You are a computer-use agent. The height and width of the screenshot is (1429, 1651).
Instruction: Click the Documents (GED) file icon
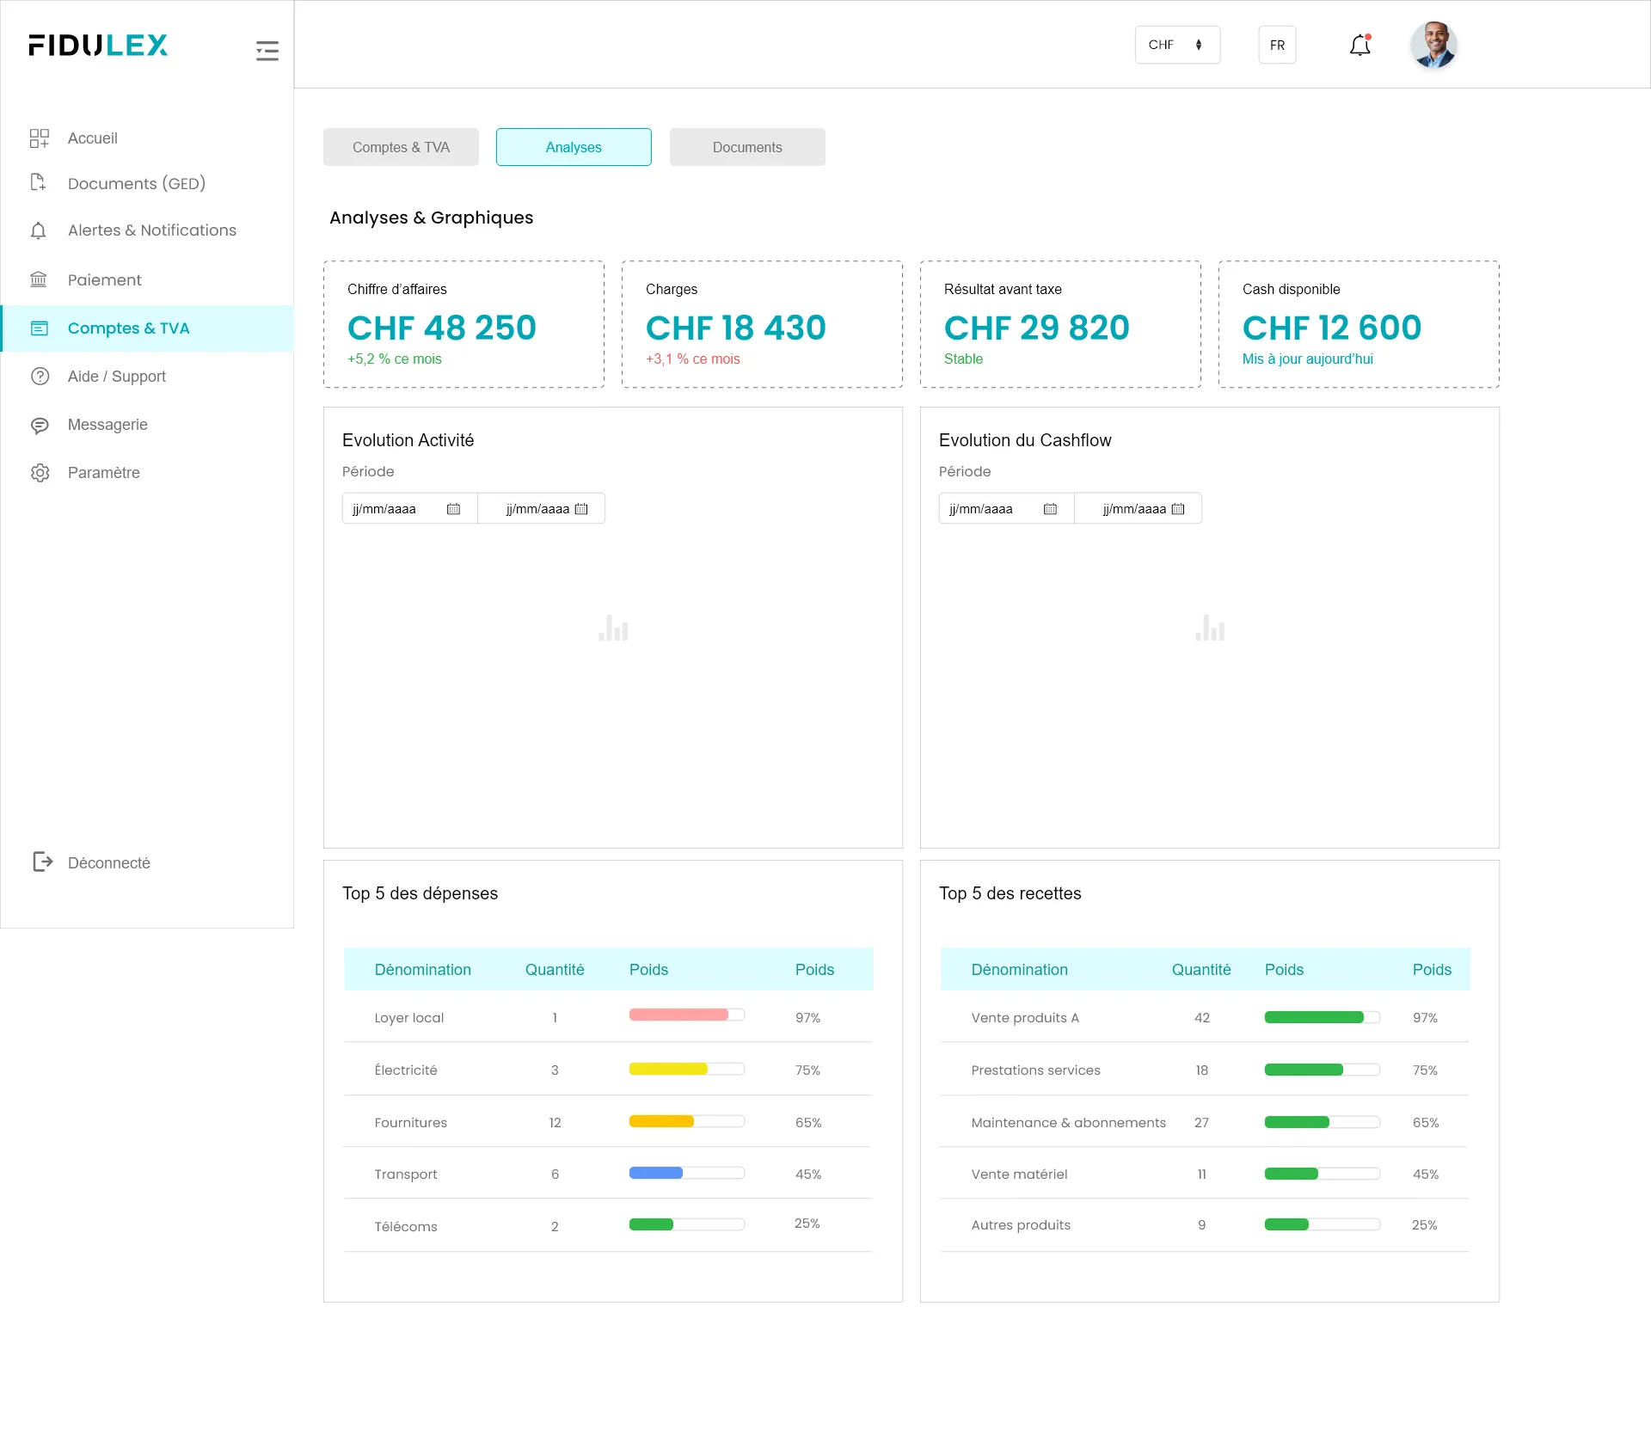pos(38,182)
